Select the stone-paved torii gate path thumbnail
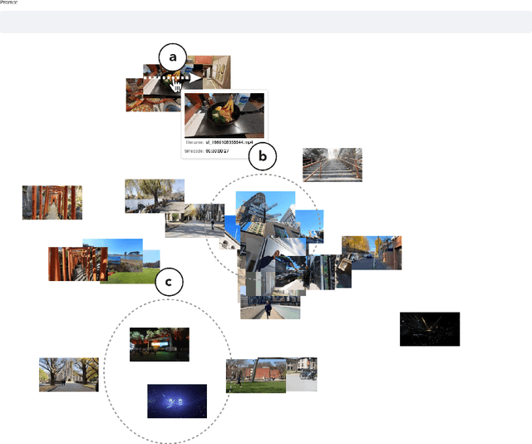The height and width of the screenshot is (444, 532). coord(52,202)
